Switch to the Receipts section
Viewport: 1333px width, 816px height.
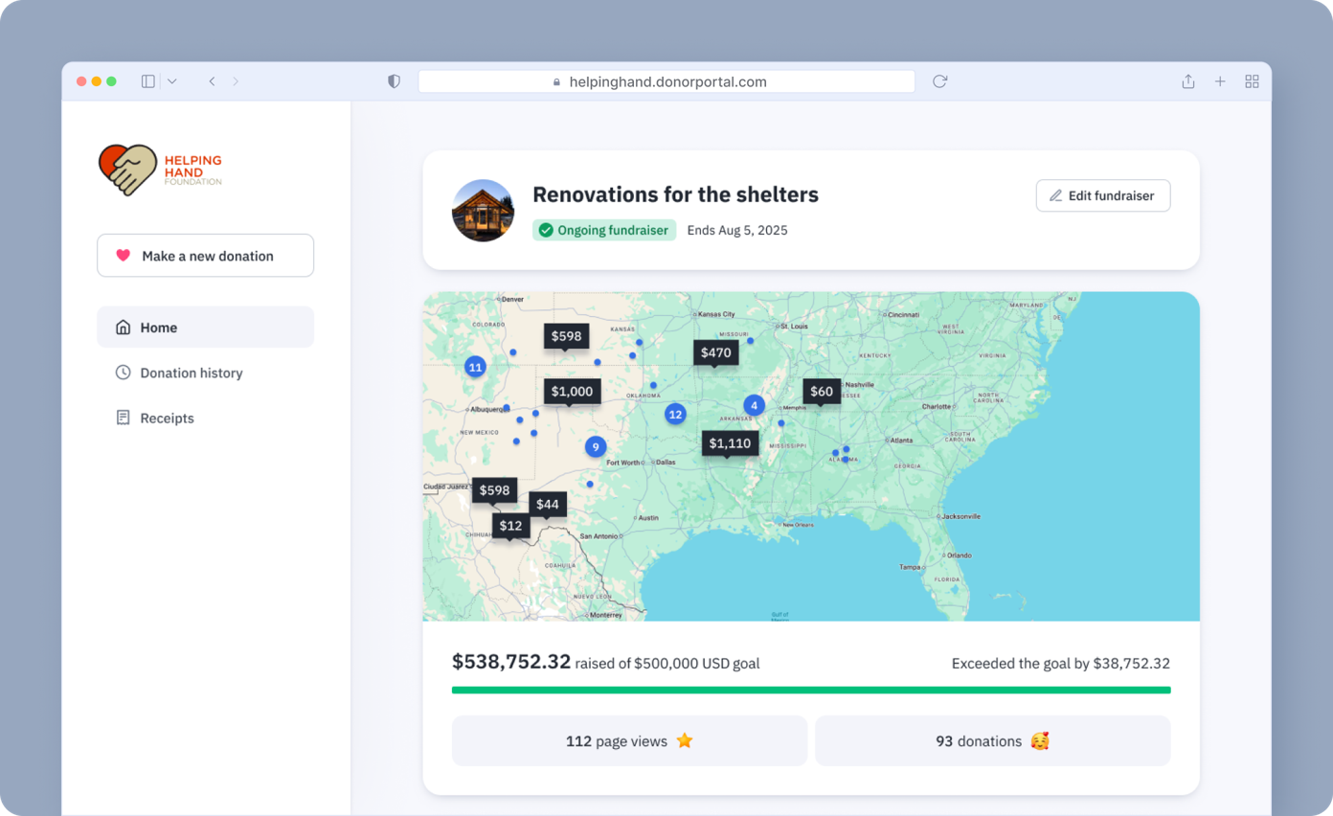pyautogui.click(x=168, y=418)
